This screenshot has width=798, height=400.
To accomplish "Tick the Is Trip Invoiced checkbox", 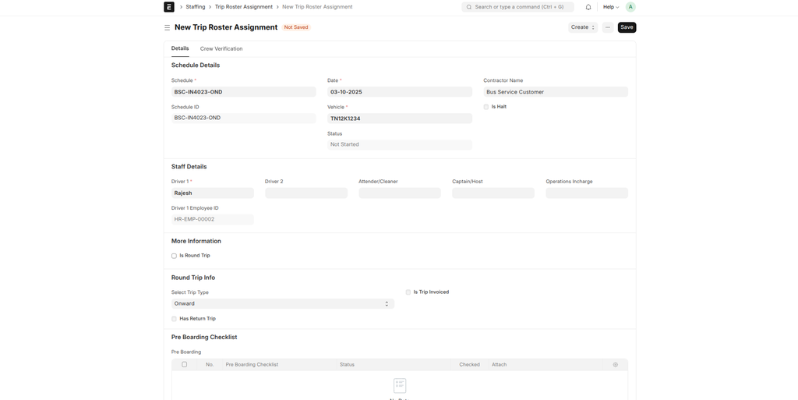I will coord(408,292).
